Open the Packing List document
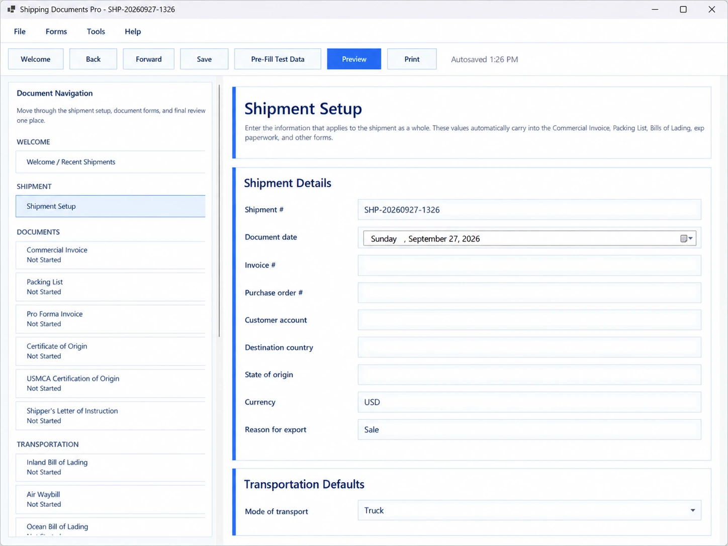The image size is (728, 546). (x=111, y=287)
